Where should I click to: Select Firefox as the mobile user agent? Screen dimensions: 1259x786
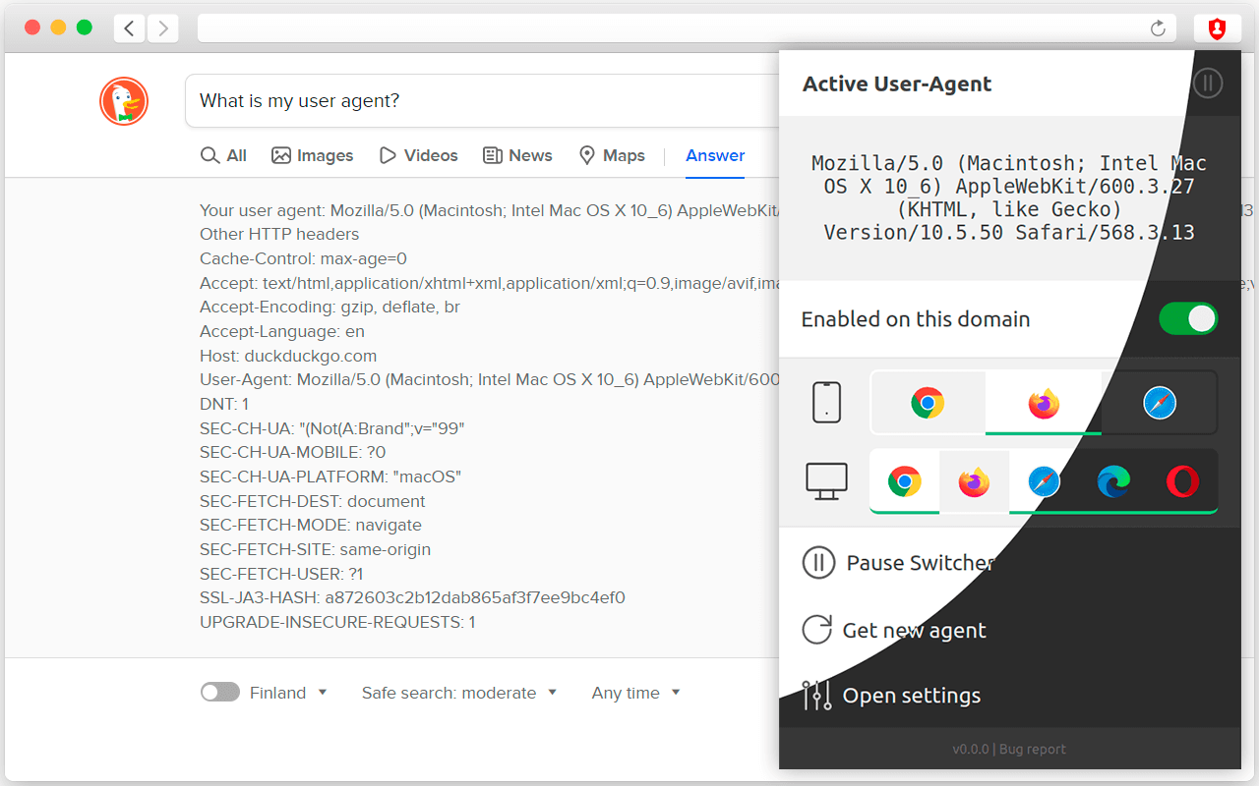point(1044,402)
